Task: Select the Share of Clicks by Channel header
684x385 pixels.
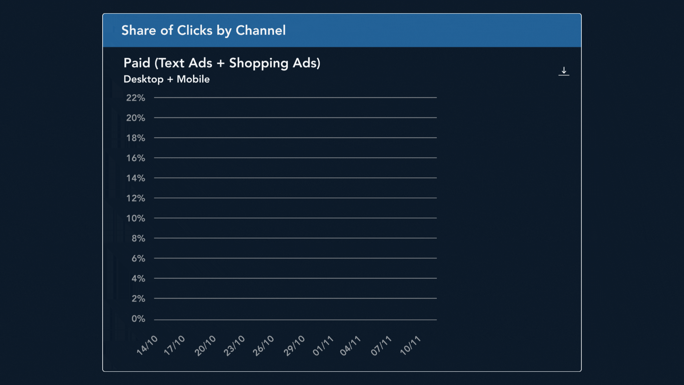Action: click(x=203, y=31)
